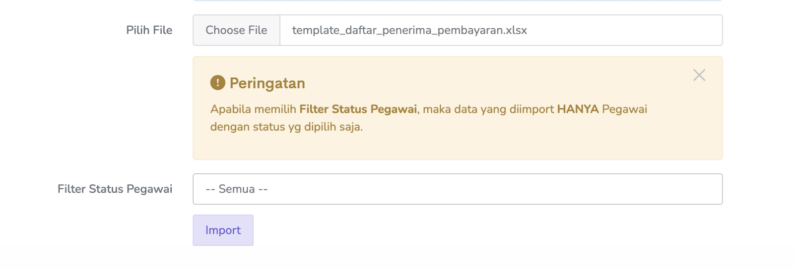Click "maka data yang diimport" warning text

tap(488, 109)
